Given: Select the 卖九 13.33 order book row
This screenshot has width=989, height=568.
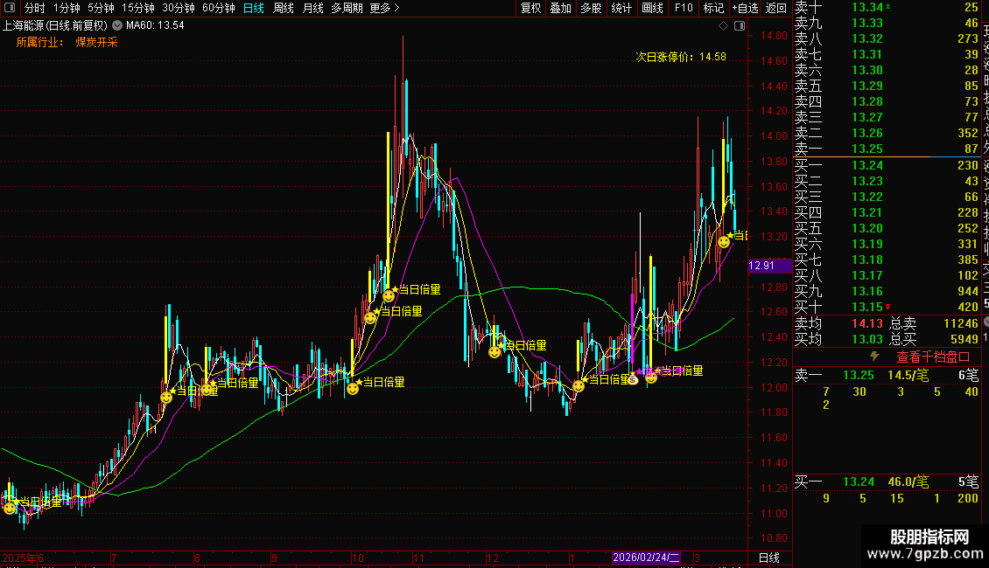Looking at the screenshot, I should tap(887, 24).
